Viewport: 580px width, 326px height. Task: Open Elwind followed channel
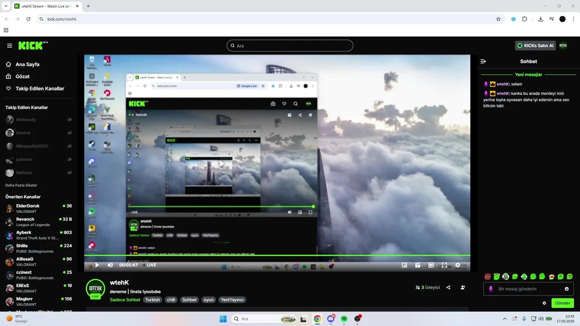[x=39, y=133]
